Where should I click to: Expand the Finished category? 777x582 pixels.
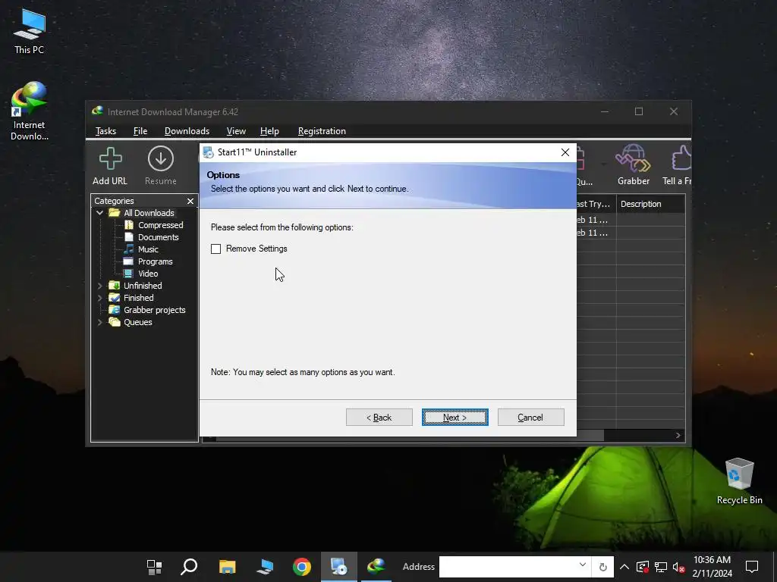(x=99, y=298)
